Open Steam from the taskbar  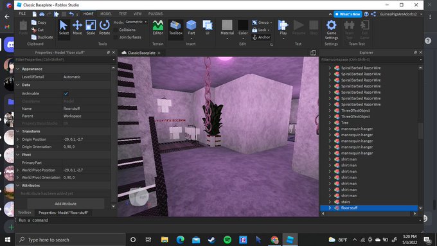pos(212,240)
